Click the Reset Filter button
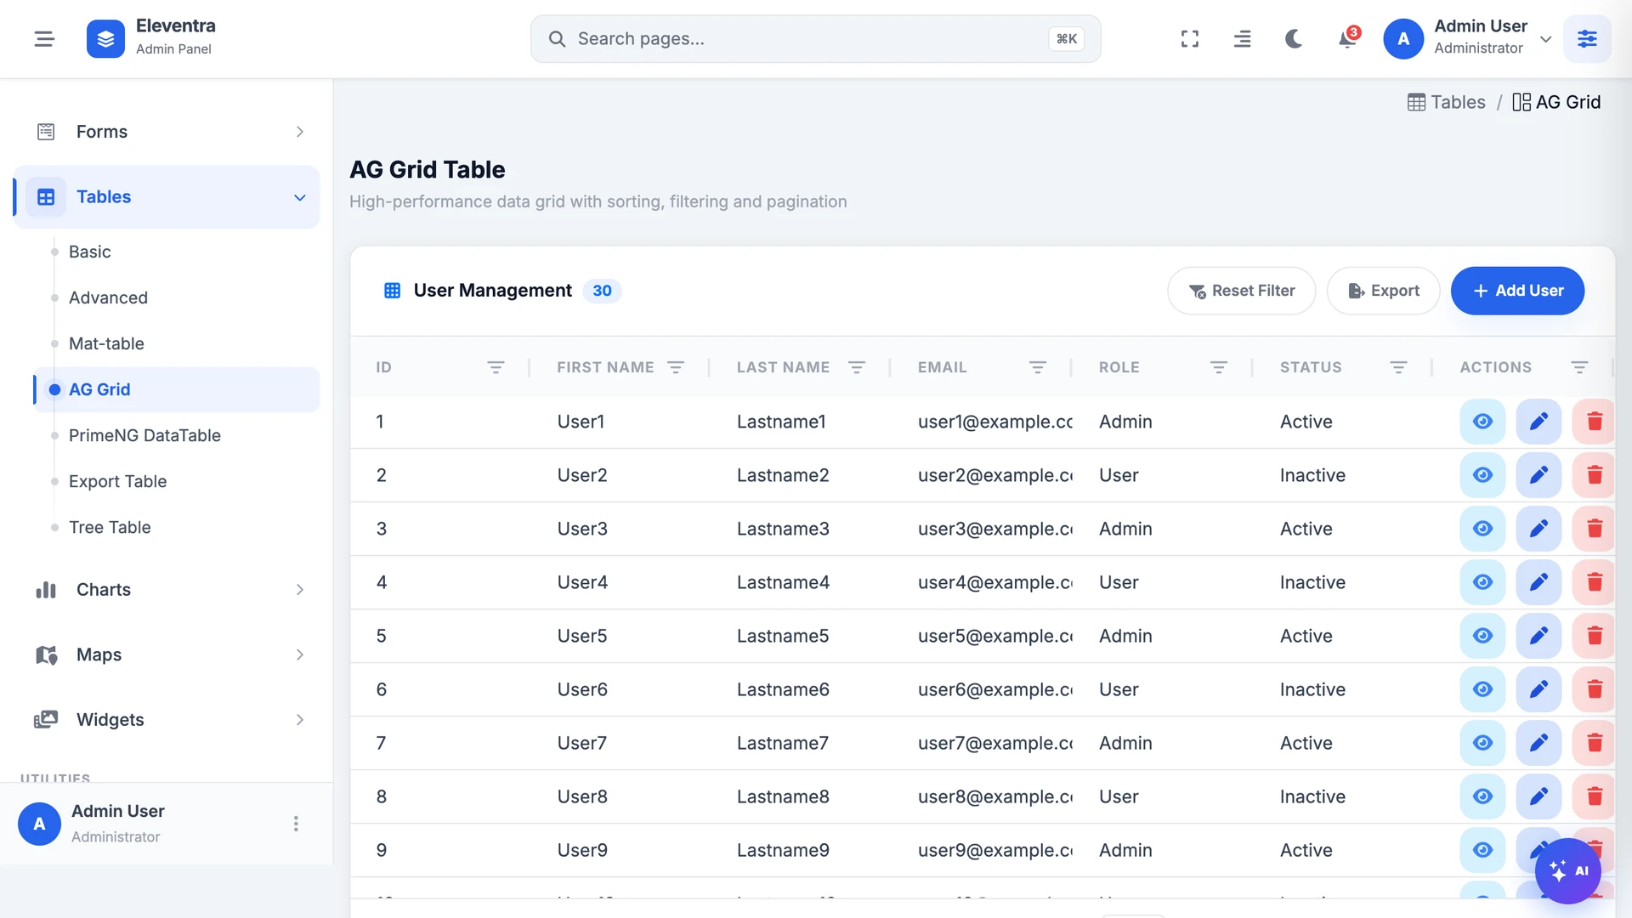The image size is (1632, 918). (1241, 291)
